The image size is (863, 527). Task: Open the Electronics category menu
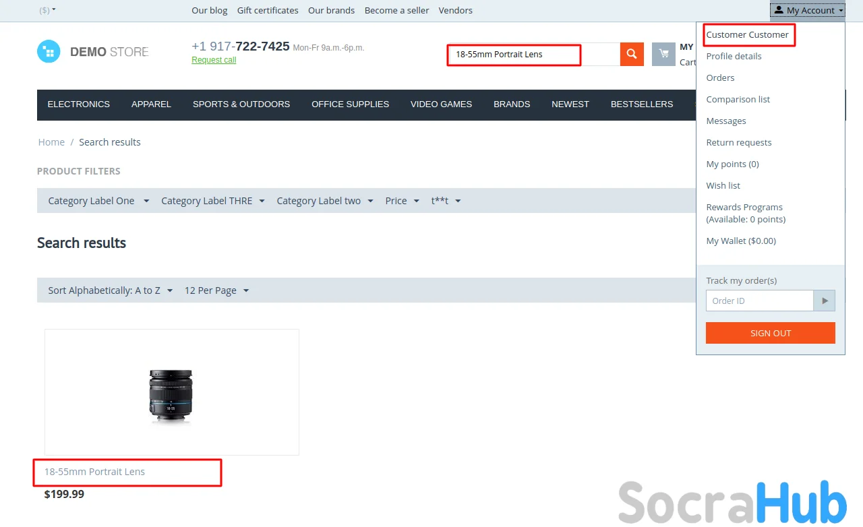click(78, 104)
